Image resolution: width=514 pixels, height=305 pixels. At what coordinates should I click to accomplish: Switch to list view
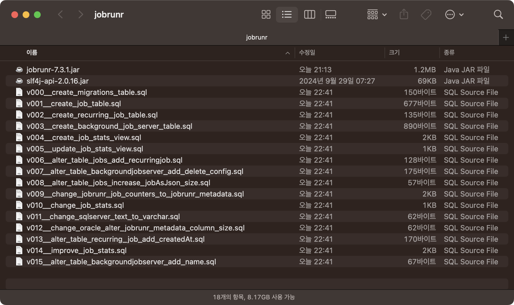[287, 14]
